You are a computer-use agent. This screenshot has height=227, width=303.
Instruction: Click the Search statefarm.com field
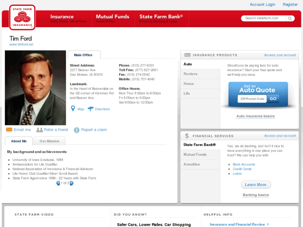[263, 18]
